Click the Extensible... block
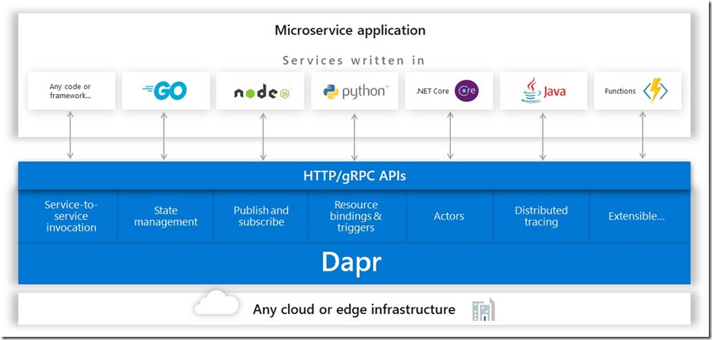This screenshot has width=712, height=340. click(x=637, y=216)
